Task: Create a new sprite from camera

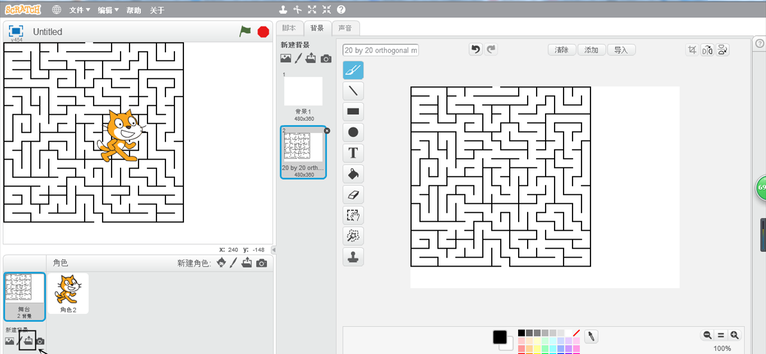Action: (261, 263)
